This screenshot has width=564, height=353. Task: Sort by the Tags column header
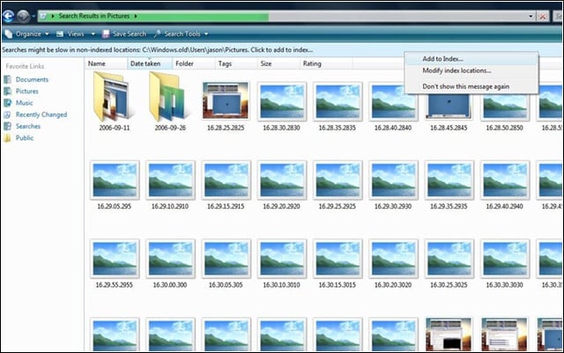click(x=236, y=63)
